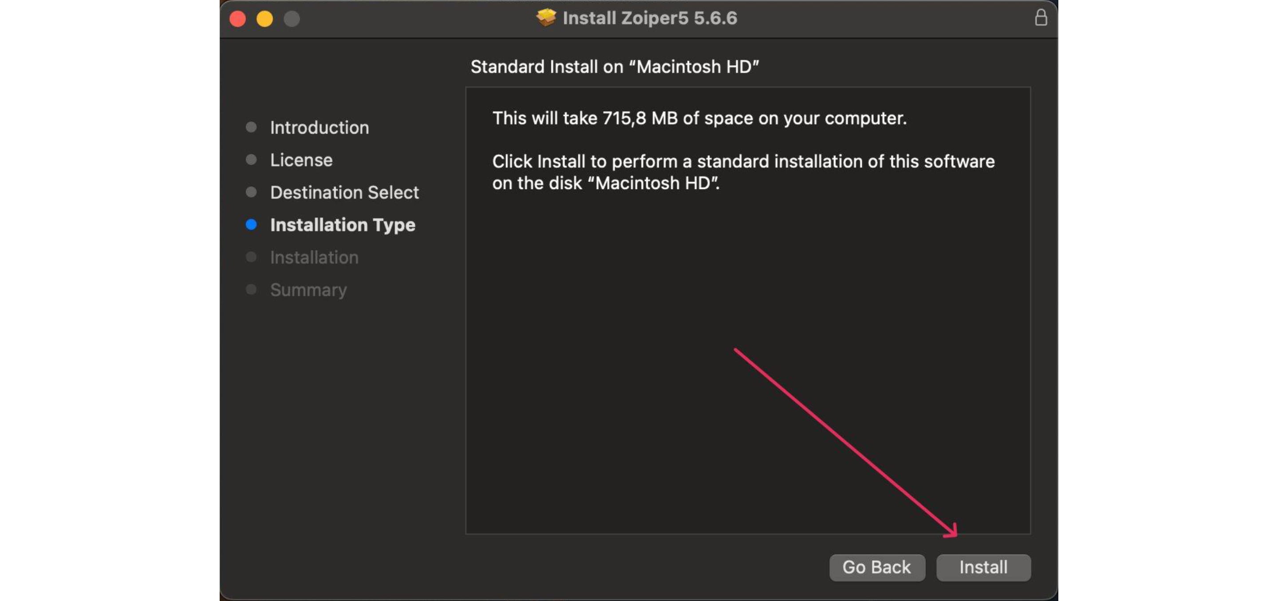Go to the Destination Select step label

coord(344,192)
